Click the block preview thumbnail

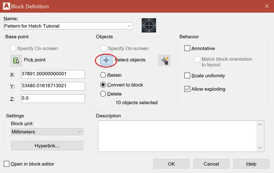149,25
